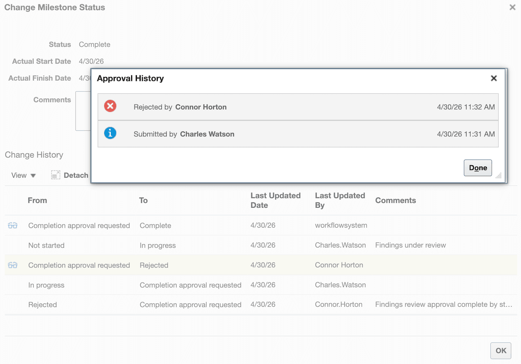Open the View dropdown menu
This screenshot has height=364, width=521.
coord(23,175)
